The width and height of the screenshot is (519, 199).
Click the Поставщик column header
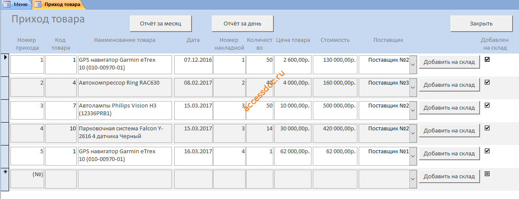coord(388,40)
